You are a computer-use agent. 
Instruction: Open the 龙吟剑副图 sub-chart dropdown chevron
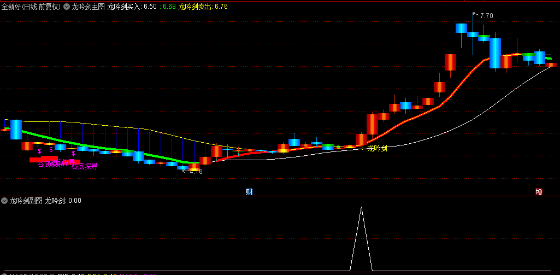(4, 201)
